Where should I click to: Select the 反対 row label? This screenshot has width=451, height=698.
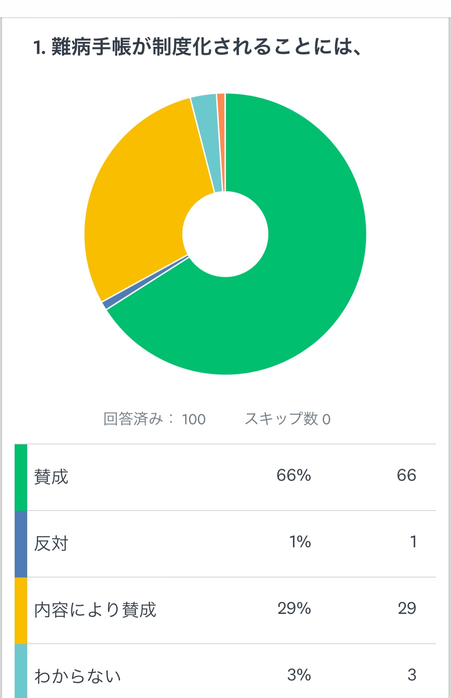[x=51, y=543]
